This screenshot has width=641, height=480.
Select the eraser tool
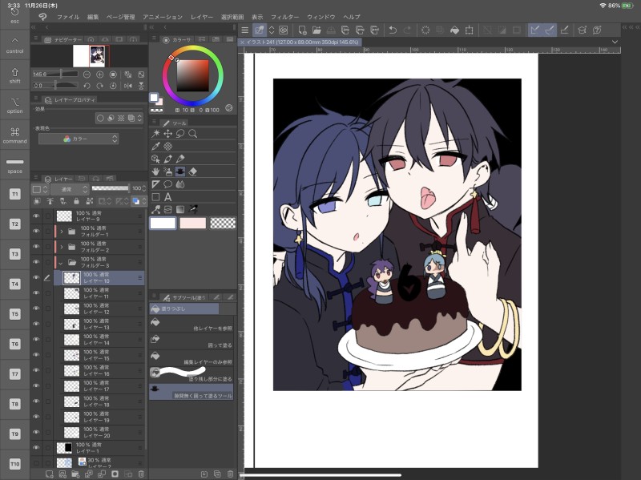193,171
